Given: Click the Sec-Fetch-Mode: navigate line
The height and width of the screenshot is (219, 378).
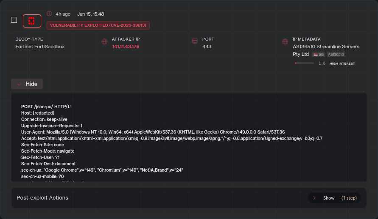Looking at the screenshot, I should click(48, 151).
